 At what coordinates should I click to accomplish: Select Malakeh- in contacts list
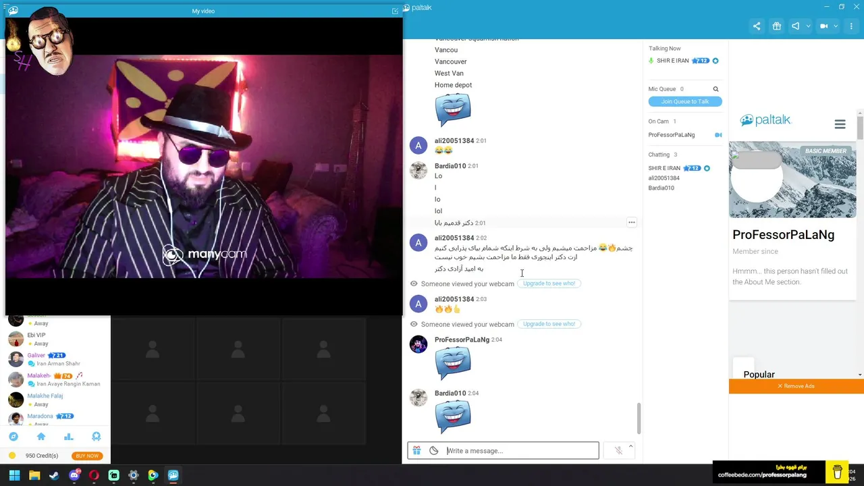39,375
